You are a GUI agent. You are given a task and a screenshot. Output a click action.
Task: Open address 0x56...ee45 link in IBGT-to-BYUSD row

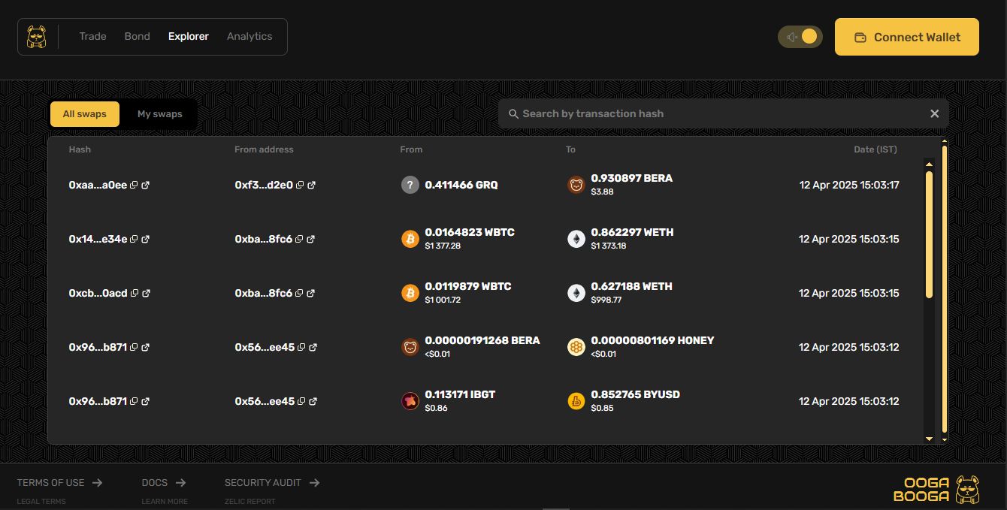(x=313, y=402)
